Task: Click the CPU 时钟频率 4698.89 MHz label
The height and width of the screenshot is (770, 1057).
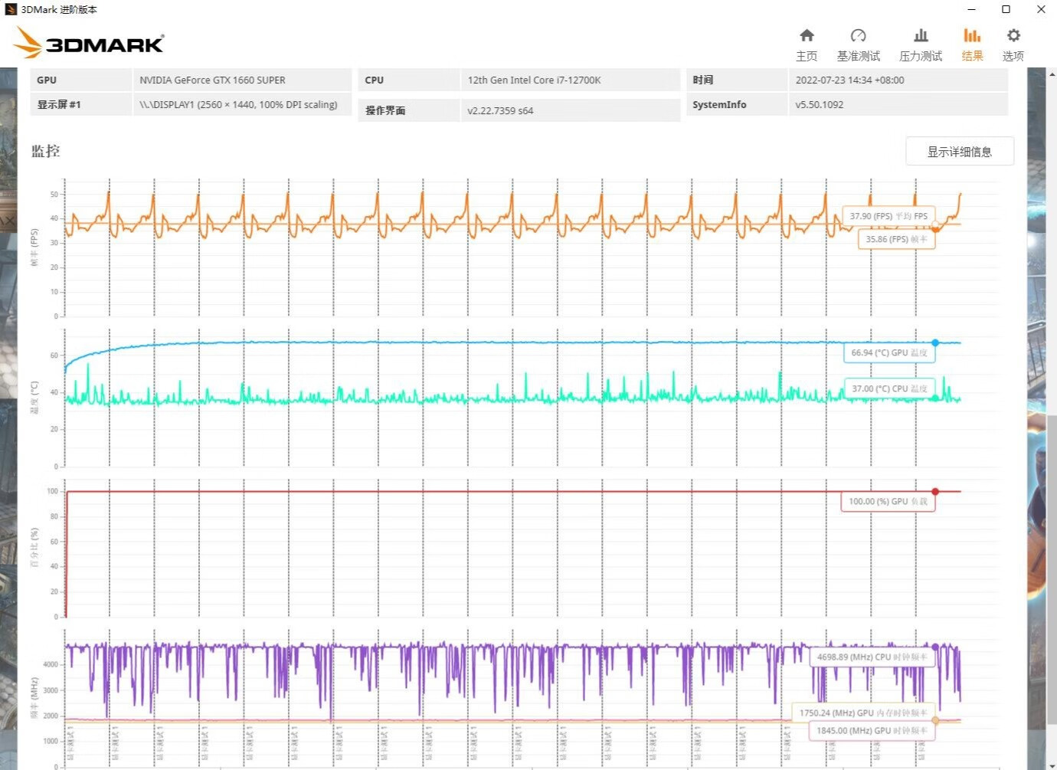Action: [x=872, y=657]
